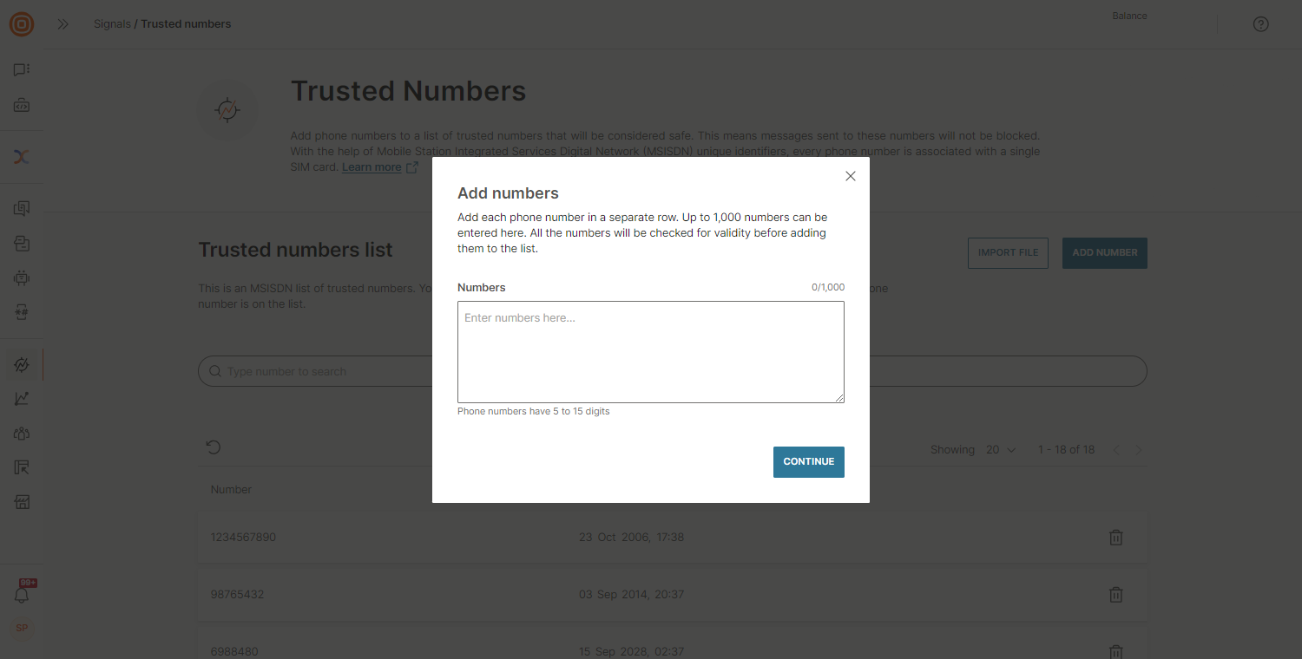Focus the Numbers text area
This screenshot has width=1302, height=659.
(650, 352)
